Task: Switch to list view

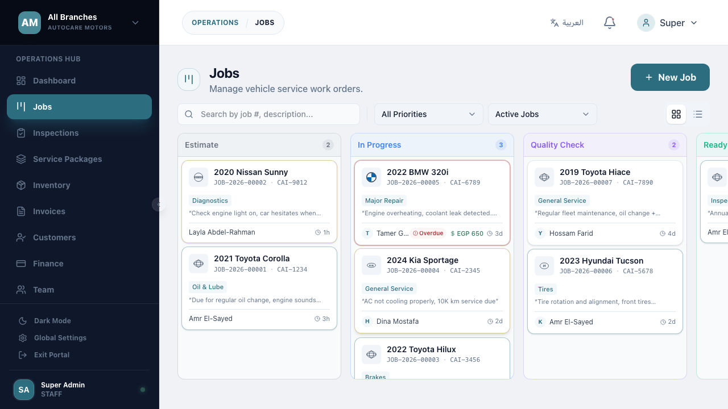Action: 698,114
